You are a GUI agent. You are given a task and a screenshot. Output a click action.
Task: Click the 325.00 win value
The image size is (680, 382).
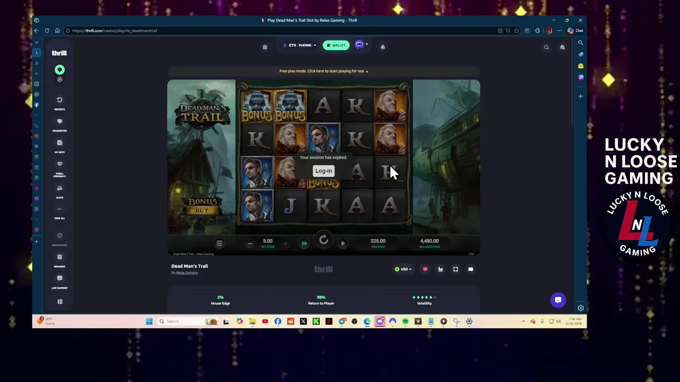[x=378, y=241]
